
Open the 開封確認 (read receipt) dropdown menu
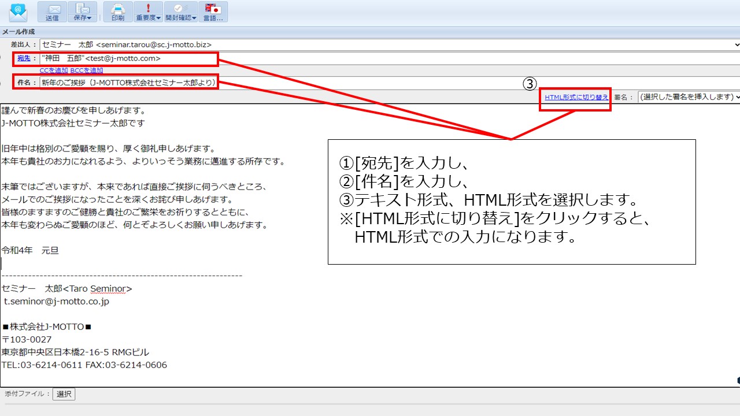pyautogui.click(x=181, y=12)
